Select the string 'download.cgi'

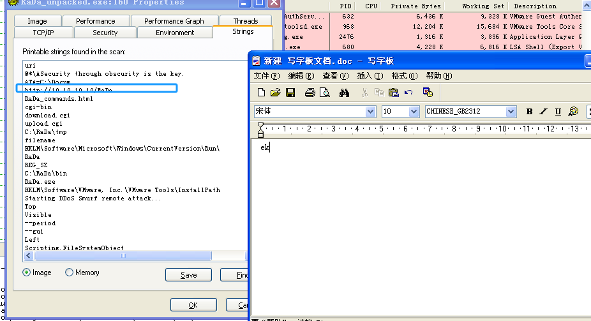pyautogui.click(x=47, y=115)
